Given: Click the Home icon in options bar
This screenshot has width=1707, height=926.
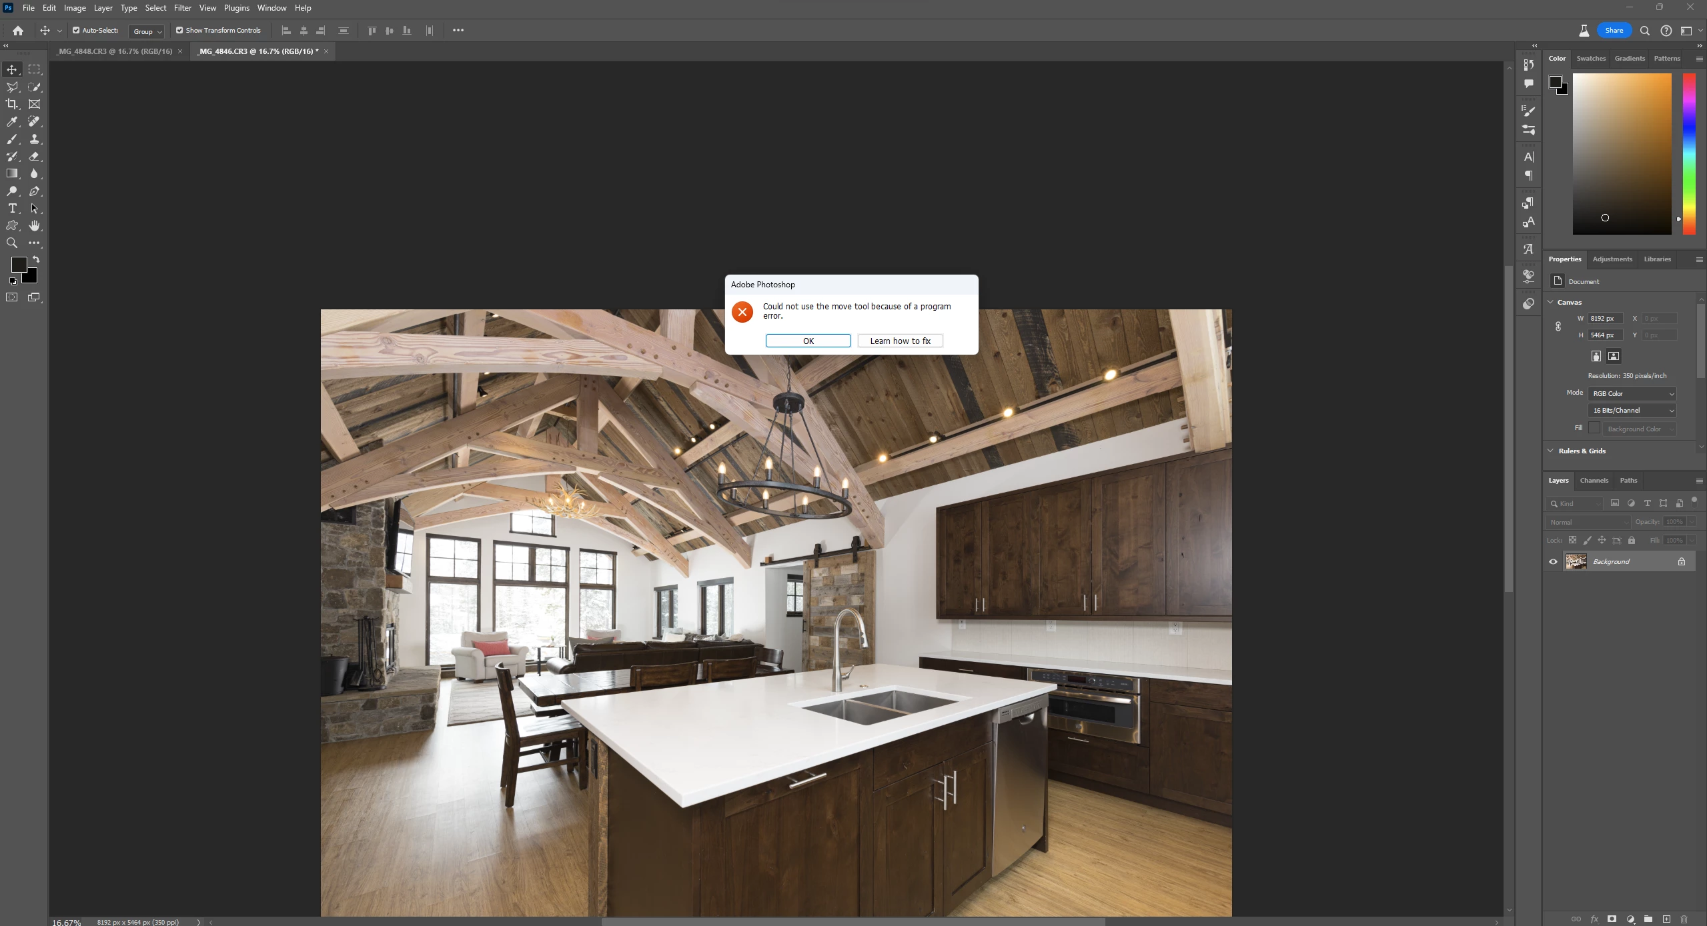Looking at the screenshot, I should 18,31.
